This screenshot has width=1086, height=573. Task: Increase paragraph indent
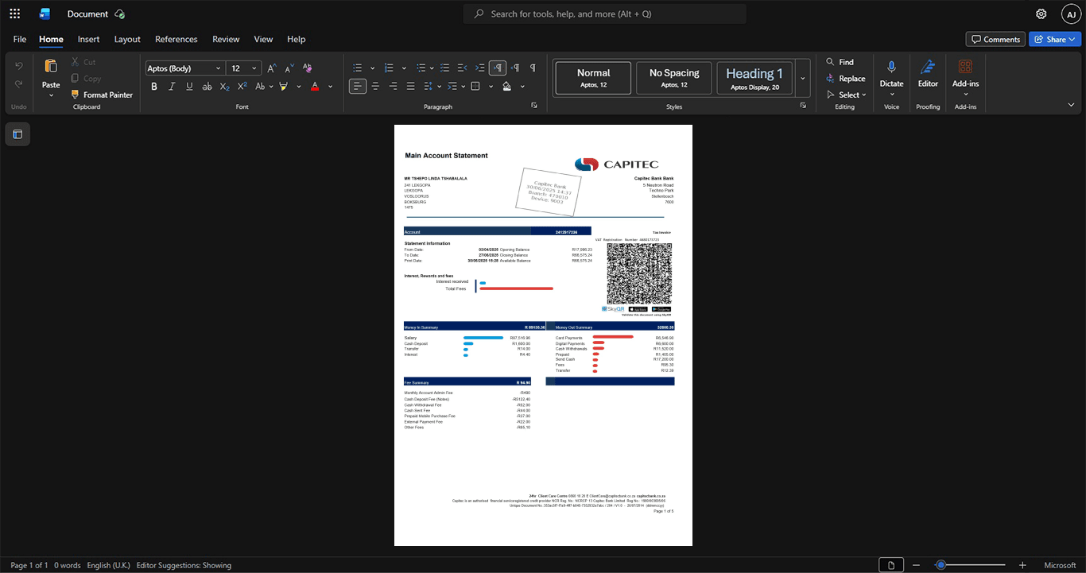point(480,68)
